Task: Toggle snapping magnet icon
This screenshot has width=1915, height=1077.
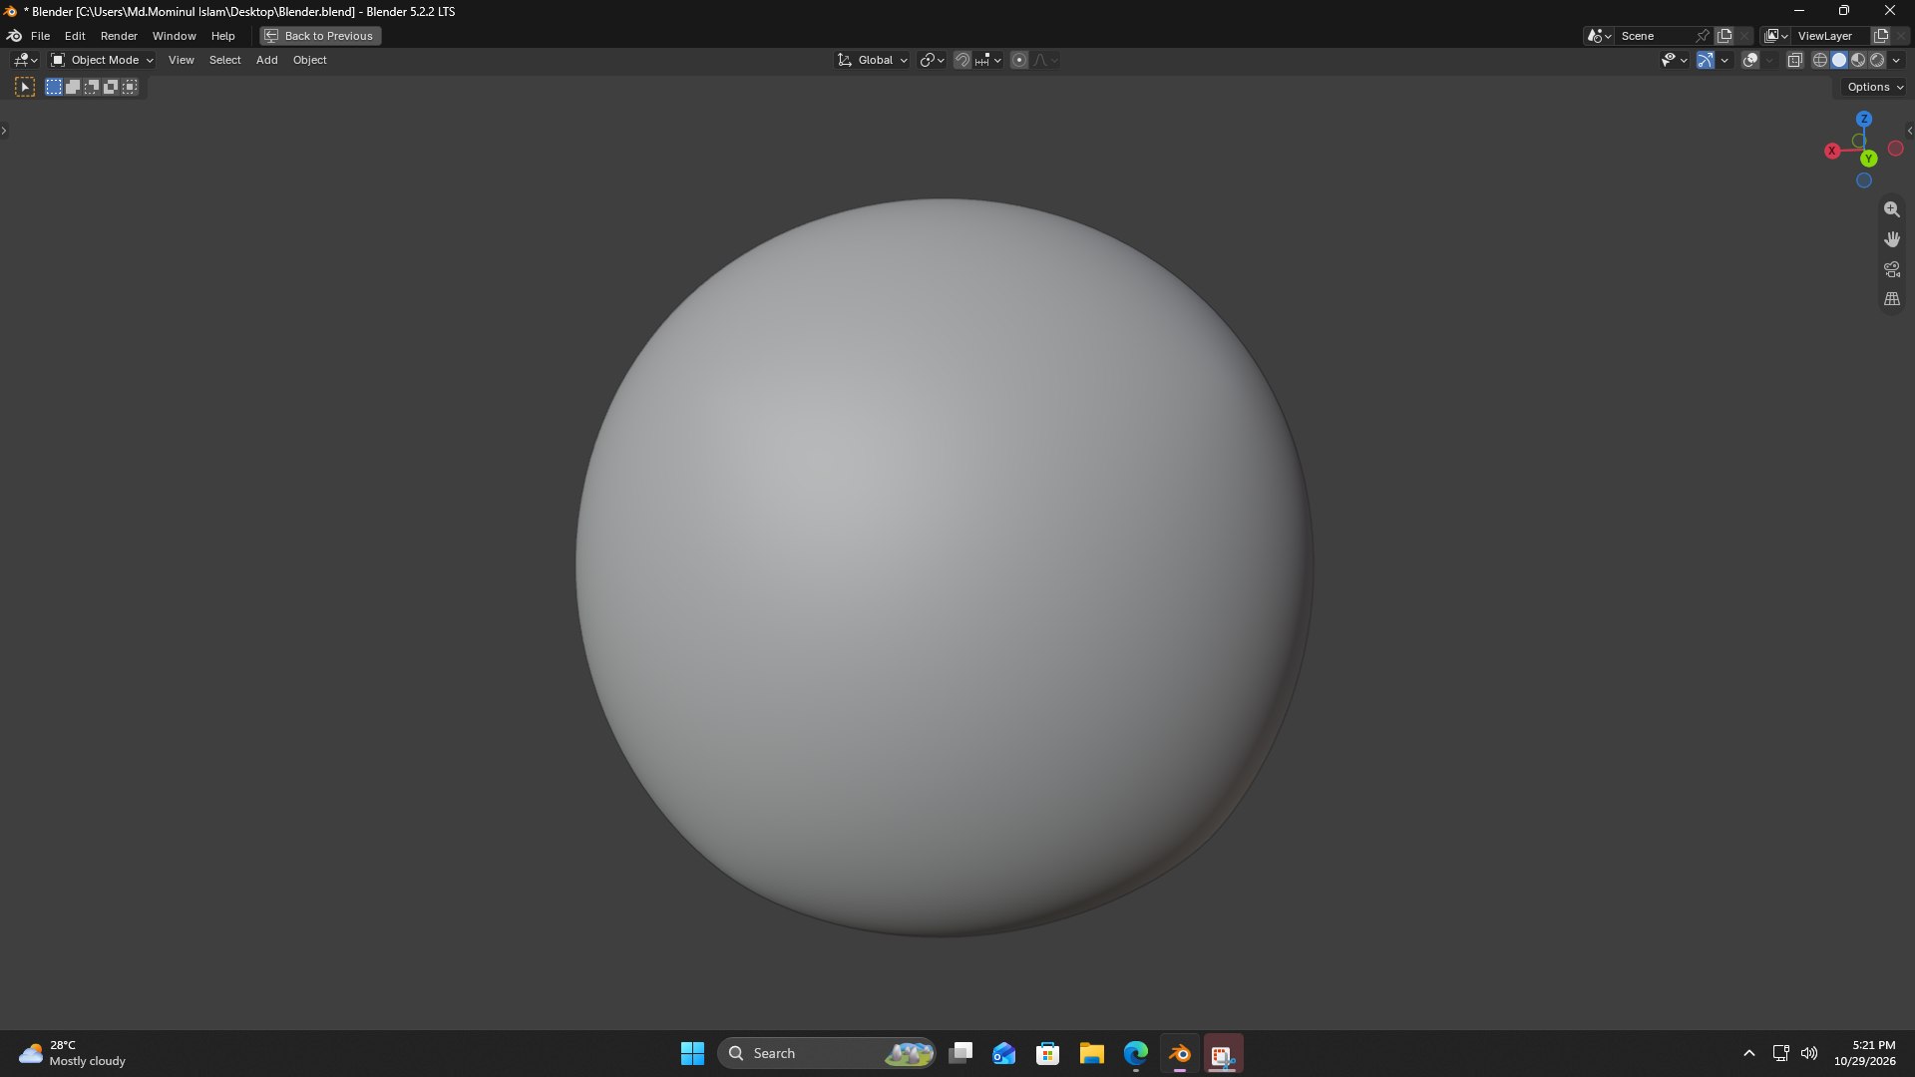Action: 961,61
